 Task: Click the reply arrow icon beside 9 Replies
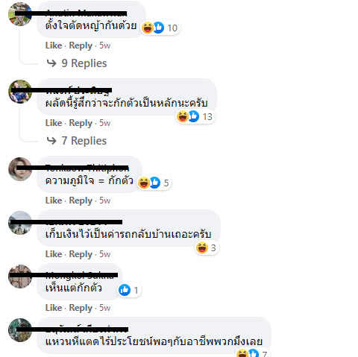click(x=51, y=63)
